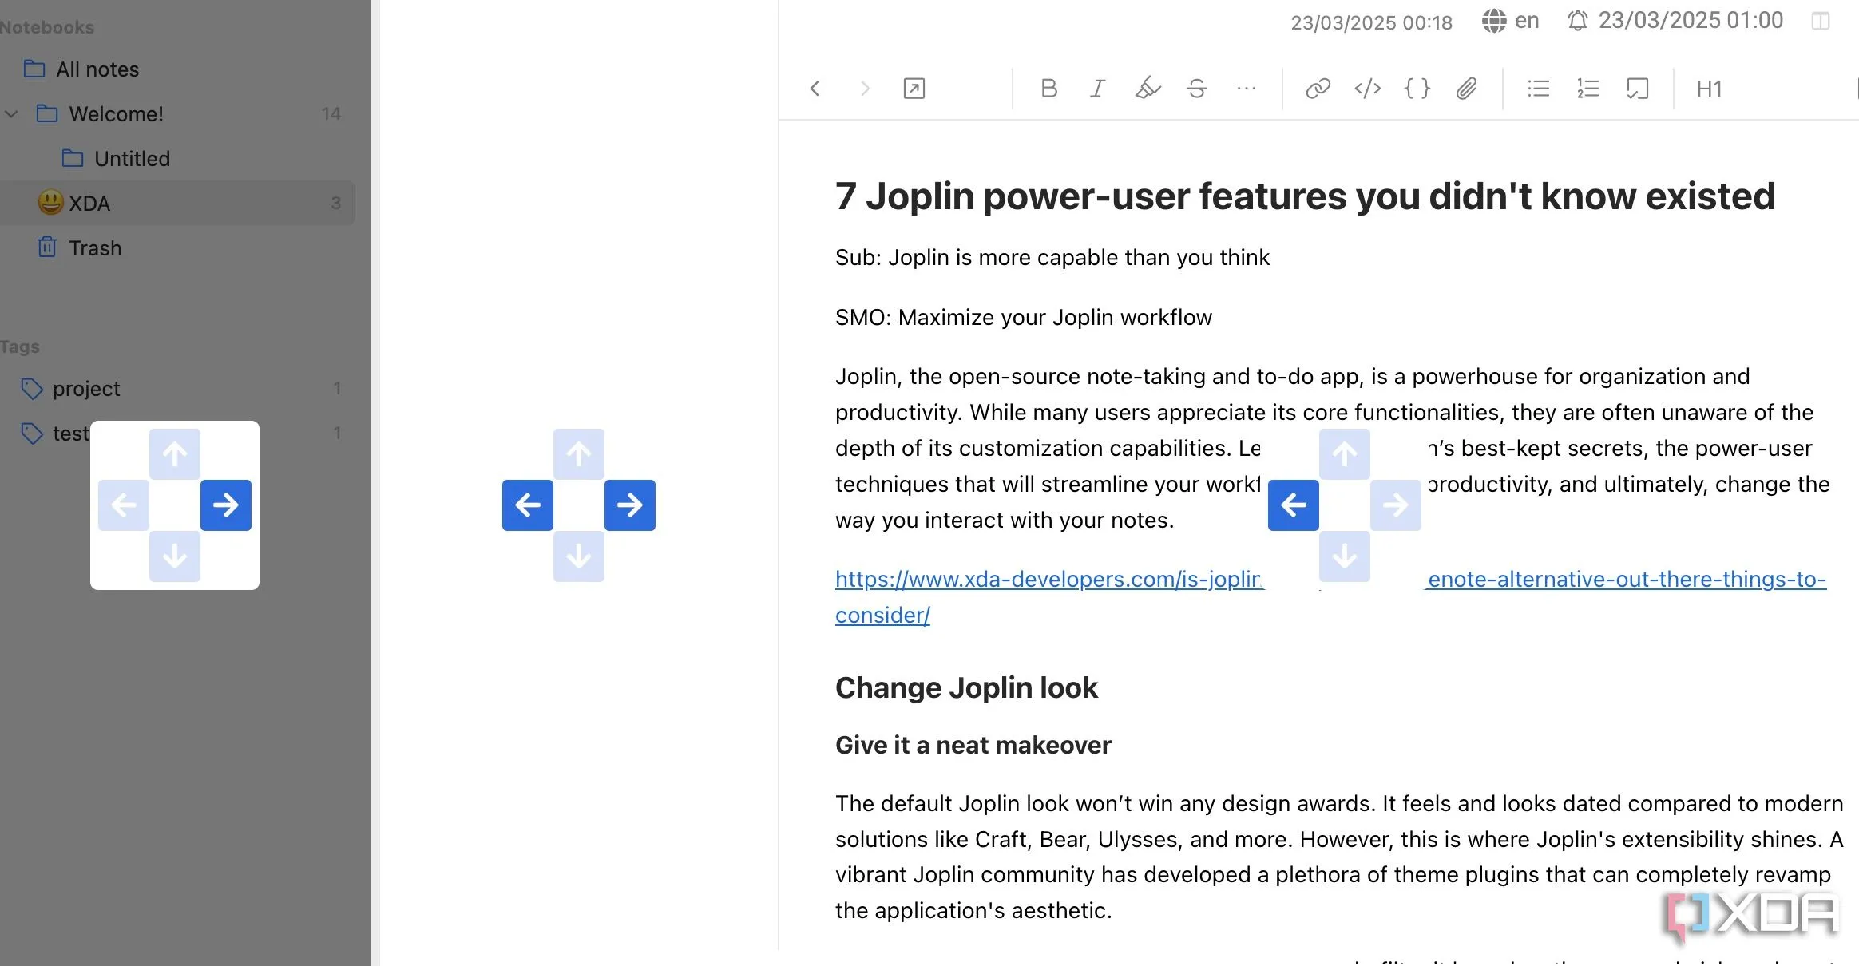Apply strikethrough formatting
Viewport: 1859px width, 966px height.
coord(1196,89)
